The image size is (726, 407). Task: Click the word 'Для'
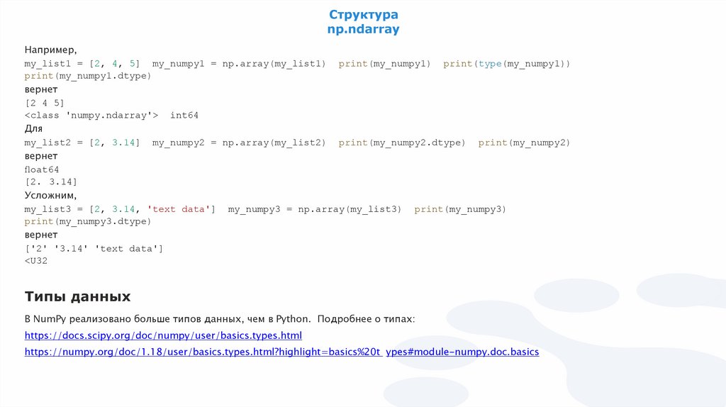[x=33, y=129]
